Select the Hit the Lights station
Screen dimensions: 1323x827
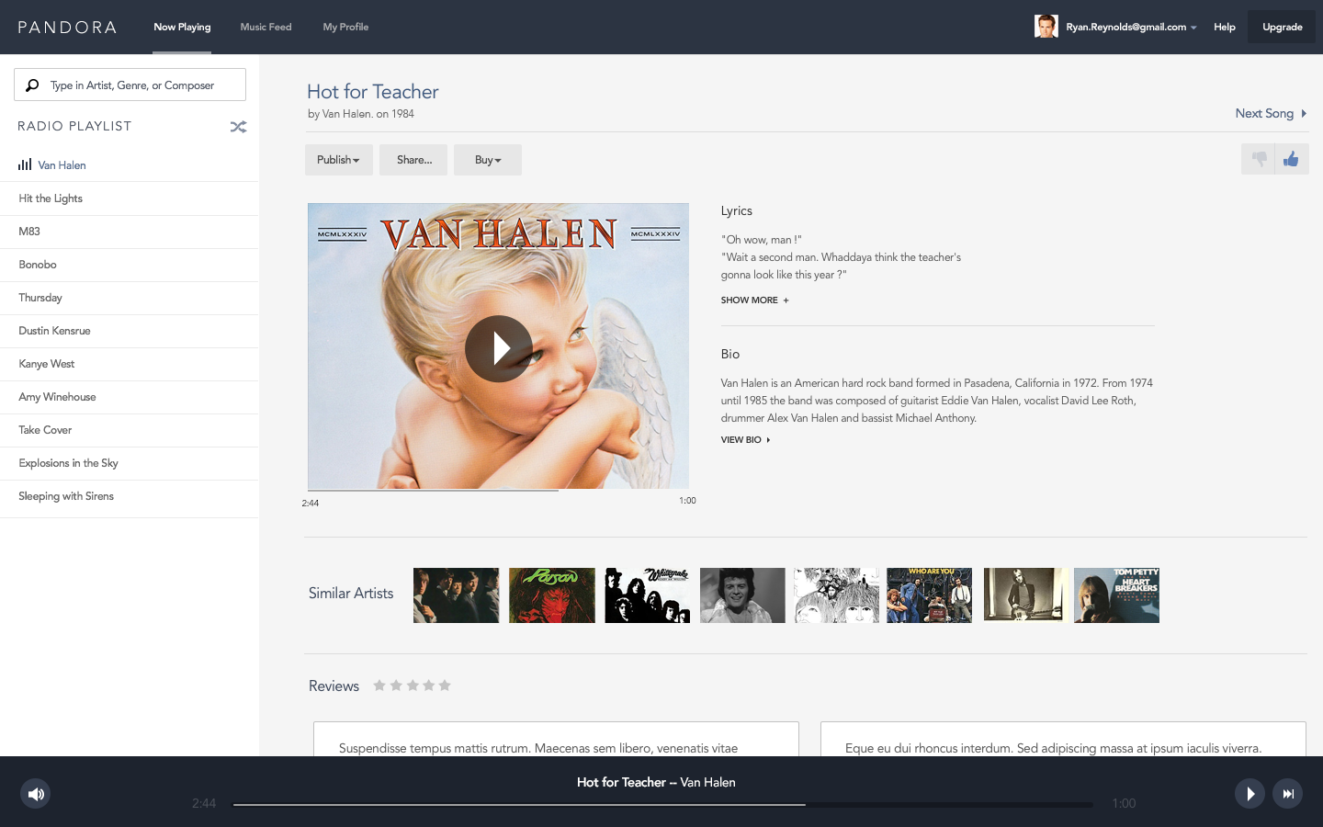pos(130,198)
